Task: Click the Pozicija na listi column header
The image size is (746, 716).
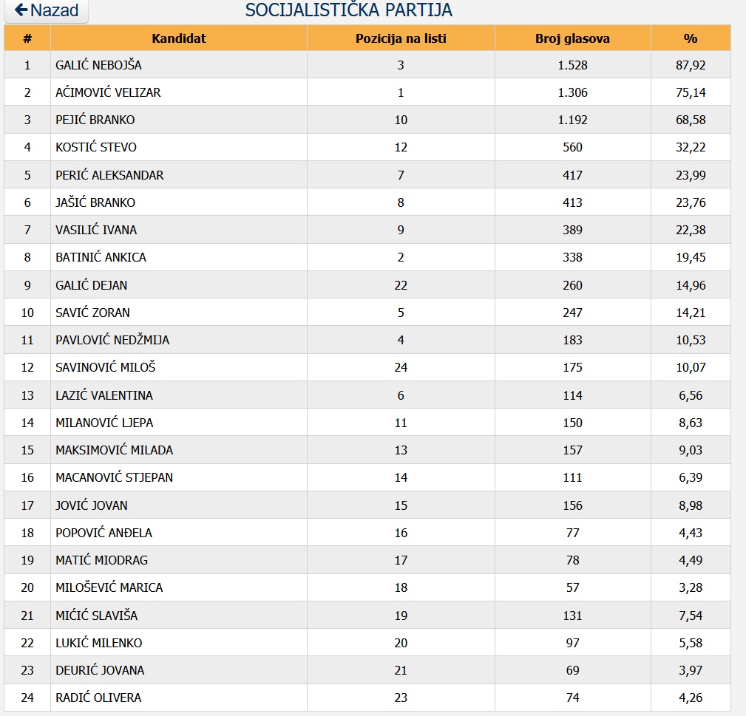Action: coord(401,38)
